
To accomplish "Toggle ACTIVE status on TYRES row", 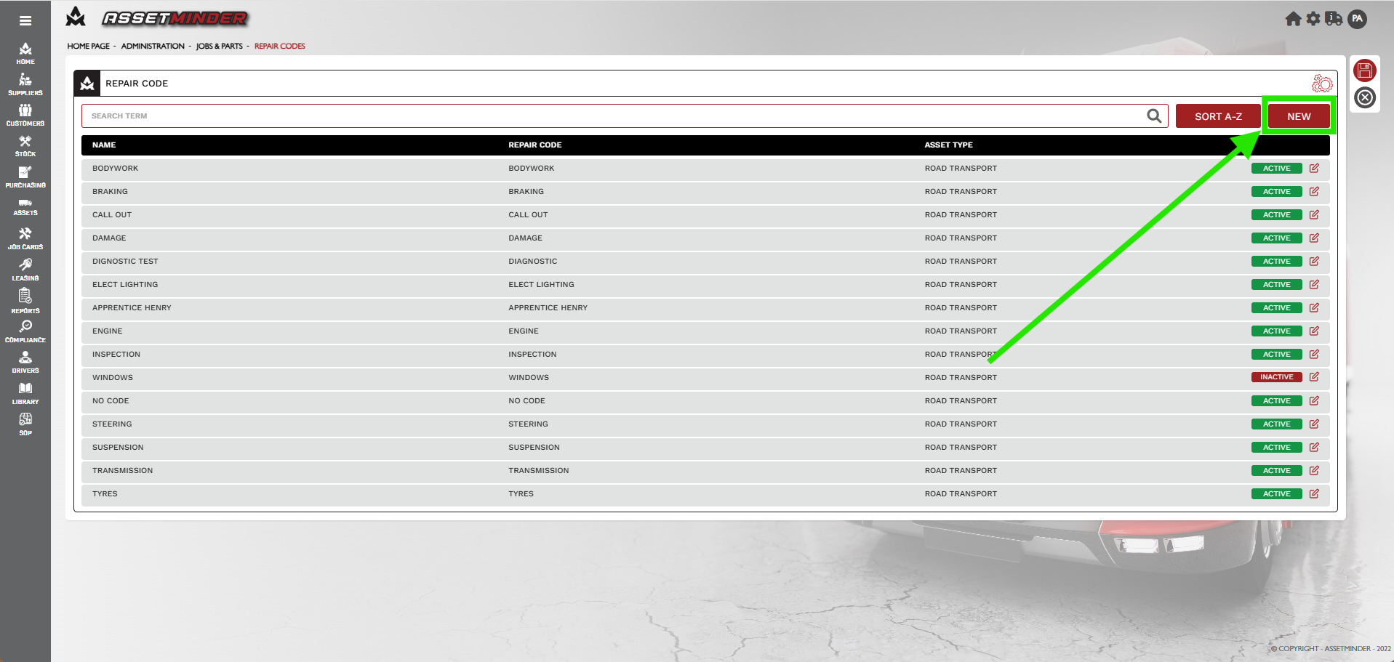I will [x=1276, y=494].
